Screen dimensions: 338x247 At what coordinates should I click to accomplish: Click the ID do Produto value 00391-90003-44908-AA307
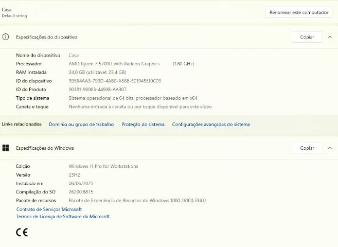[x=98, y=90]
